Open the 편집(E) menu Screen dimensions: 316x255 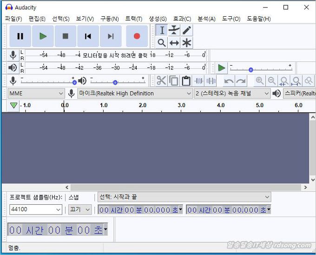pyautogui.click(x=37, y=19)
